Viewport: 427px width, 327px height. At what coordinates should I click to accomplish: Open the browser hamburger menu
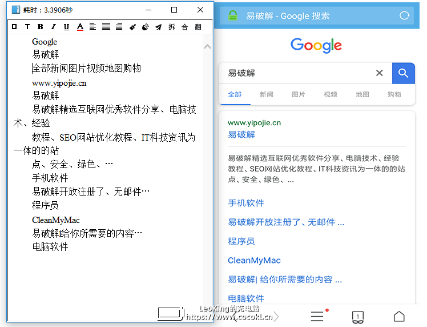[317, 316]
